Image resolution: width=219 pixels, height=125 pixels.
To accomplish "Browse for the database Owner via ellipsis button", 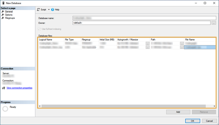I will point(214,23).
